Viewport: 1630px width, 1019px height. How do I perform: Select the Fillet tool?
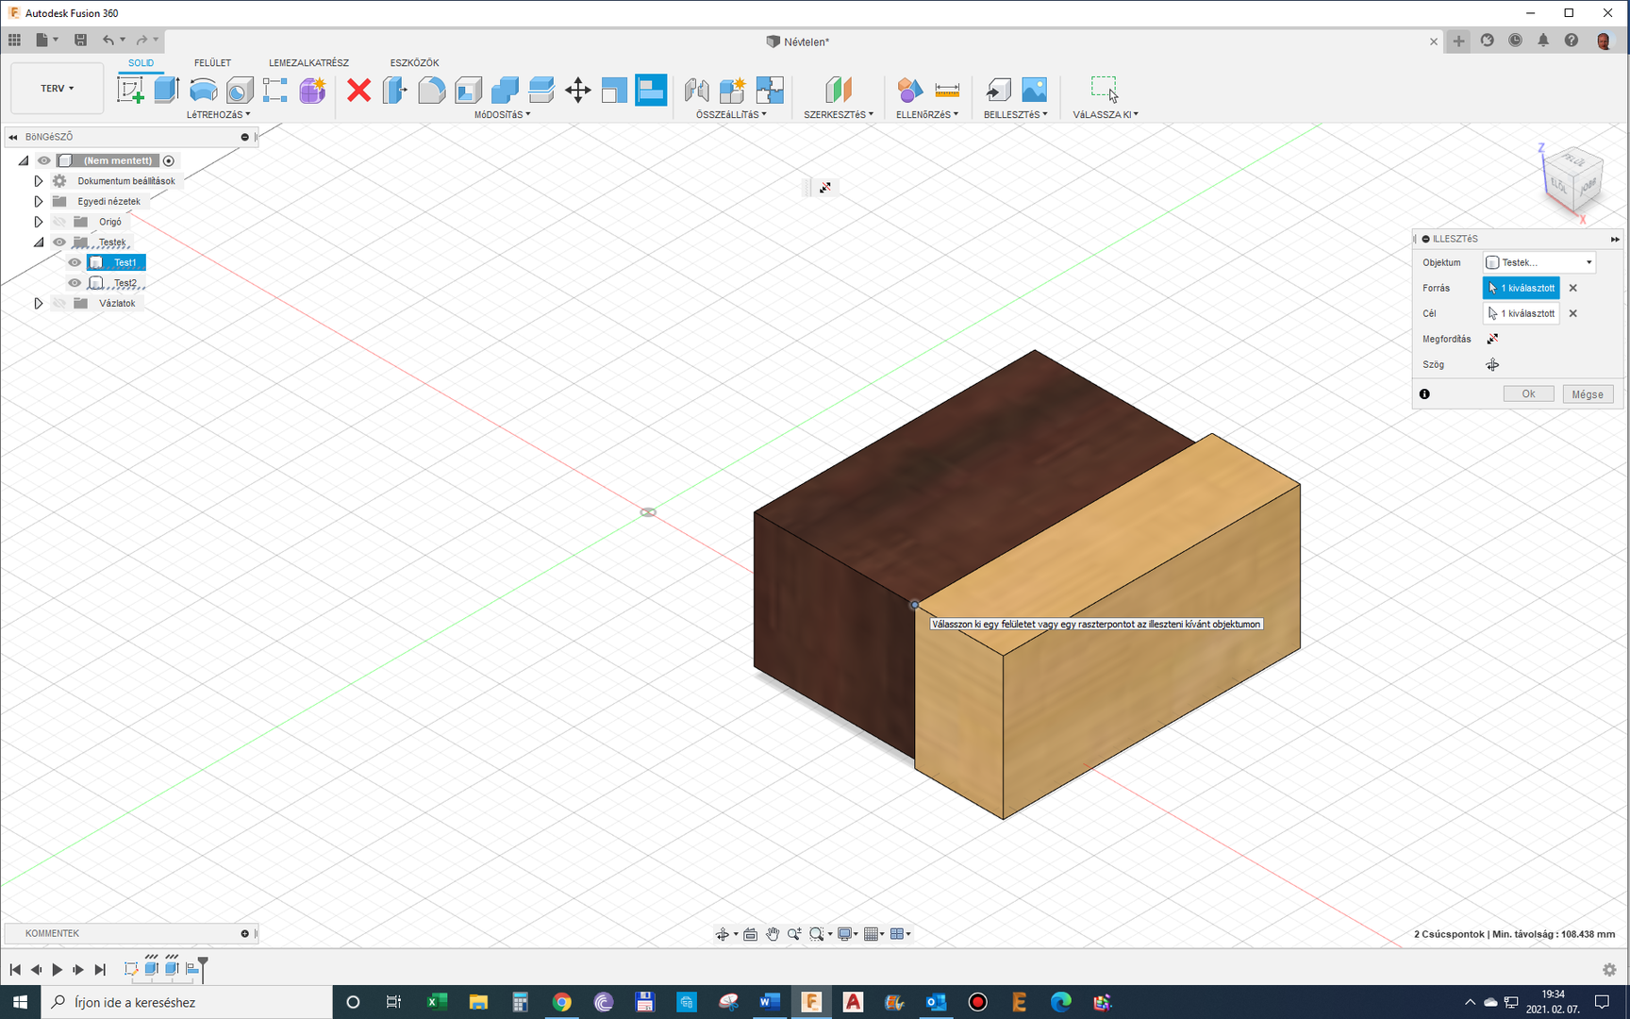tap(431, 91)
